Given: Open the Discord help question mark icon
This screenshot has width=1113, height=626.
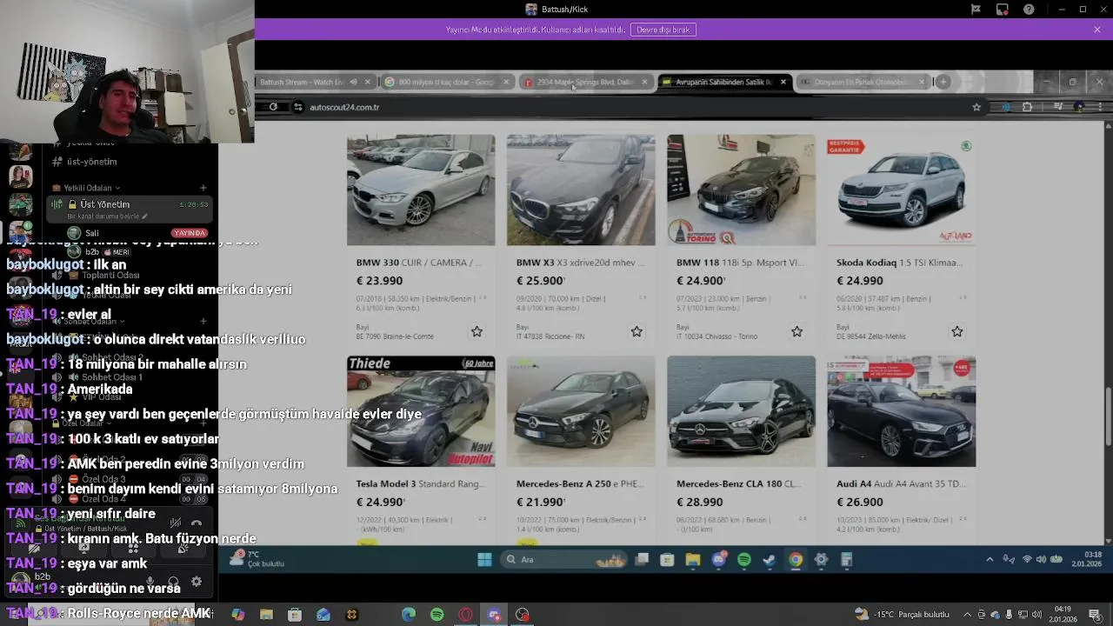Looking at the screenshot, I should (x=1030, y=10).
